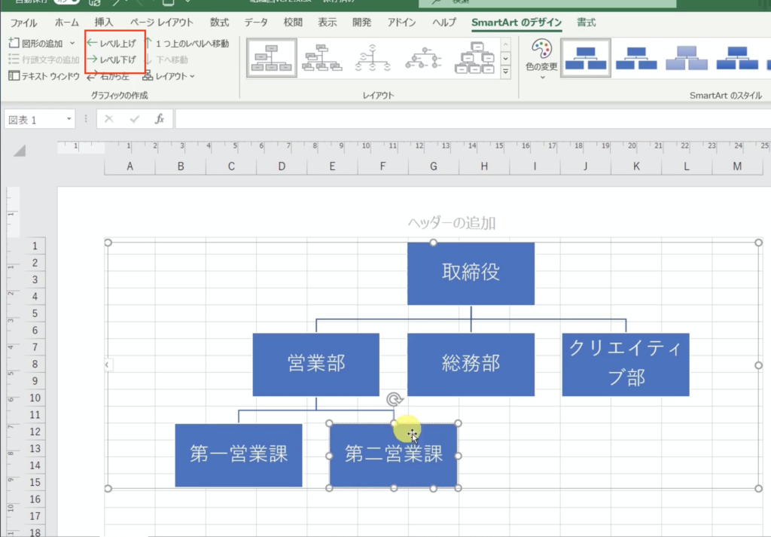Image resolution: width=771 pixels, height=537 pixels.
Task: Select the 取締役 box in the chart
Action: pos(471,273)
